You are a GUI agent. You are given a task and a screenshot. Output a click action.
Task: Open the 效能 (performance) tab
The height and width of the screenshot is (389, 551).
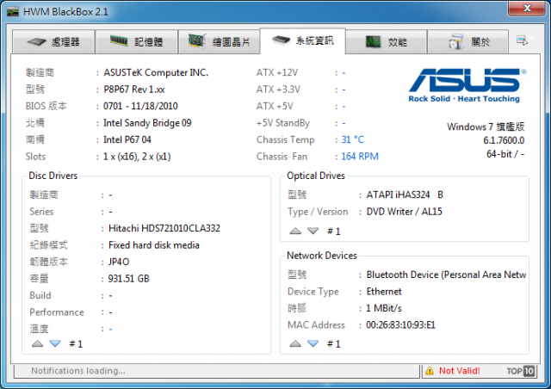click(387, 42)
